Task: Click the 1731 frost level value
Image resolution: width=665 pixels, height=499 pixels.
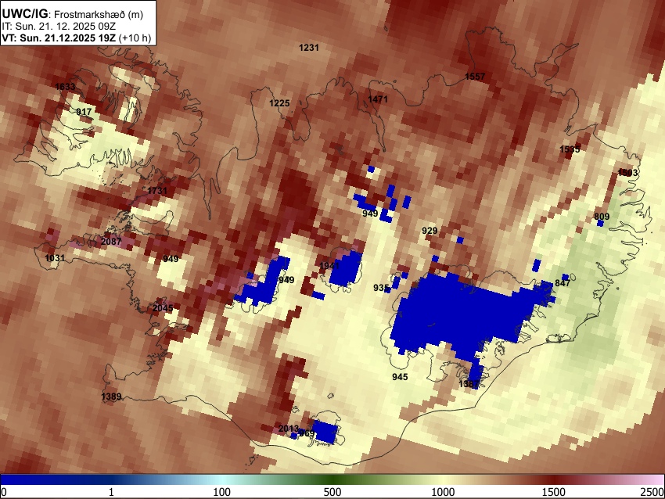Action: (157, 191)
